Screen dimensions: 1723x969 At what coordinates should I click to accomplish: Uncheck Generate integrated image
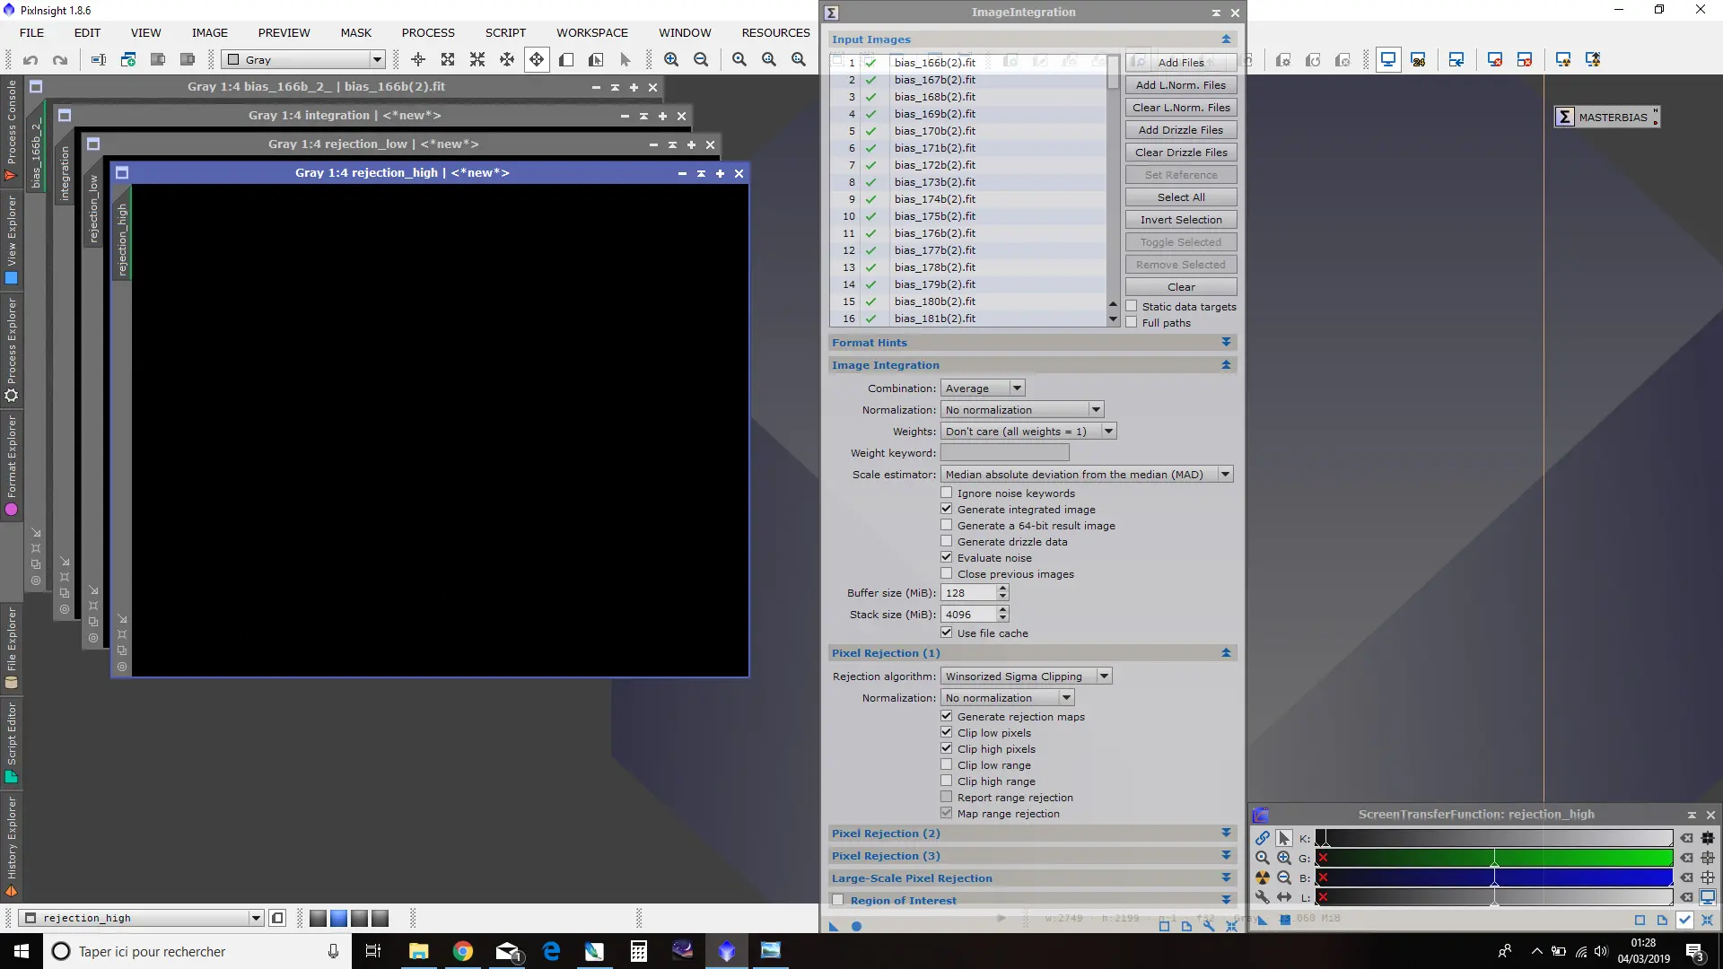(946, 509)
